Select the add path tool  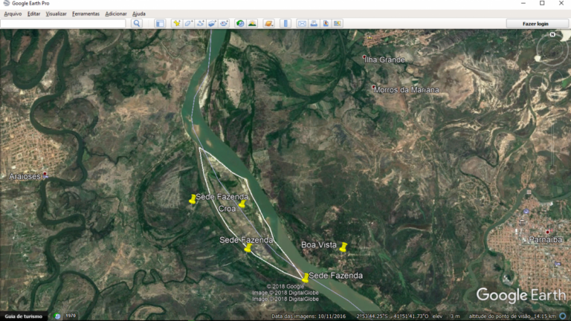click(x=200, y=24)
